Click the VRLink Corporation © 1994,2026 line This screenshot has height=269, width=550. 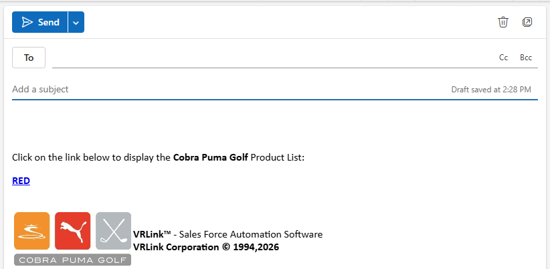[x=206, y=248]
